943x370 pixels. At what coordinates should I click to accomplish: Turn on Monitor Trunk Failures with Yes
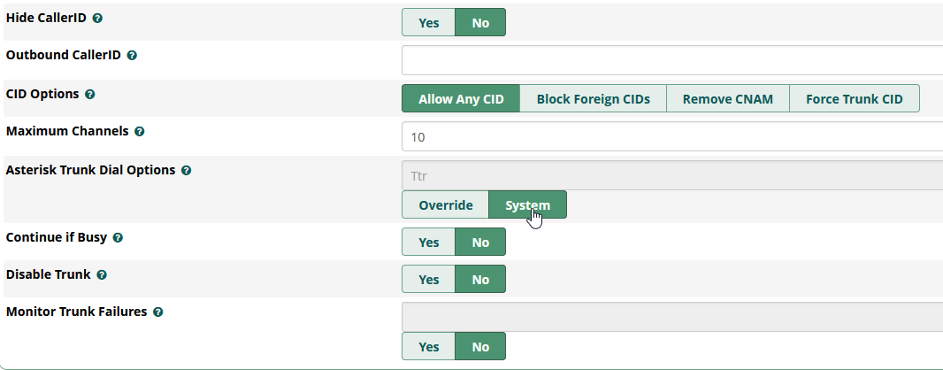pyautogui.click(x=429, y=346)
